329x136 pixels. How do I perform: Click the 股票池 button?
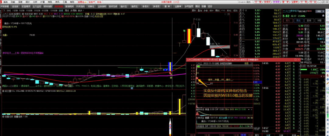(x=82, y=2)
